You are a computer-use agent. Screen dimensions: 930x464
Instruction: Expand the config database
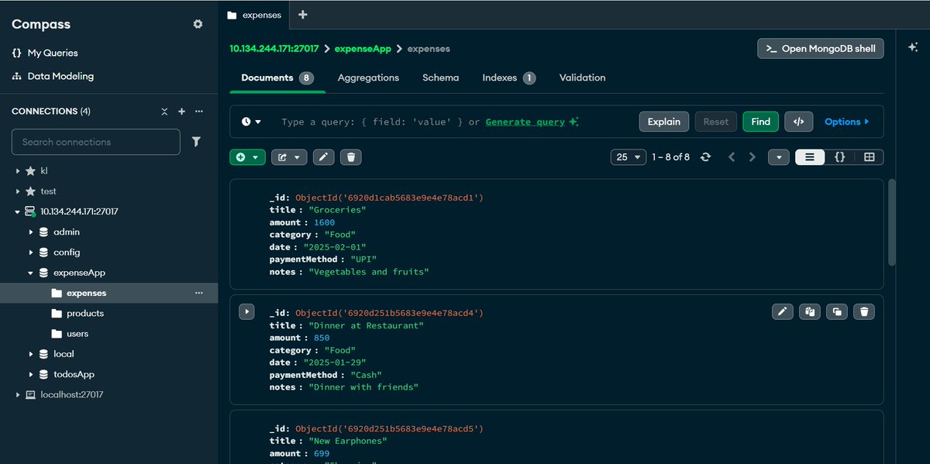click(x=31, y=252)
